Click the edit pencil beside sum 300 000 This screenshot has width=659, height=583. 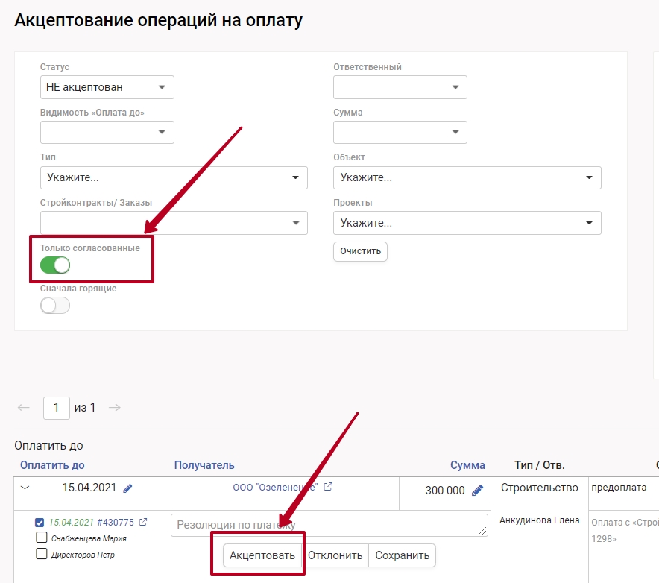coord(478,491)
